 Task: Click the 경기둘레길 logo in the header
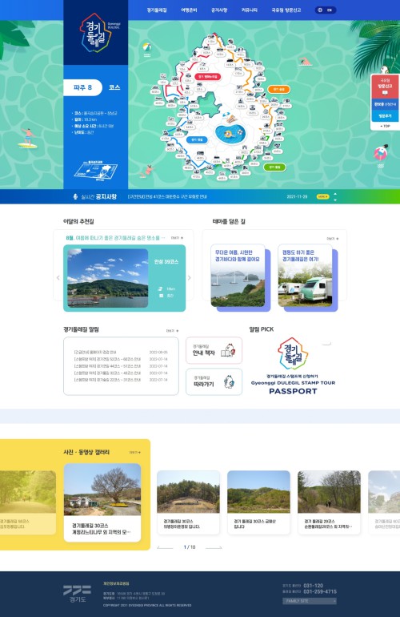point(96,33)
